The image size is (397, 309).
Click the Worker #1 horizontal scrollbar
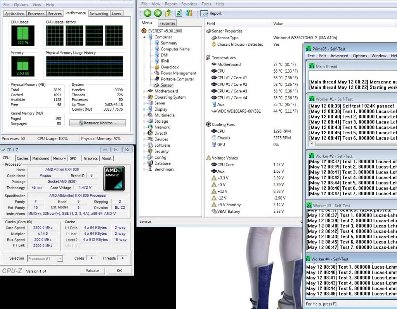(x=353, y=144)
